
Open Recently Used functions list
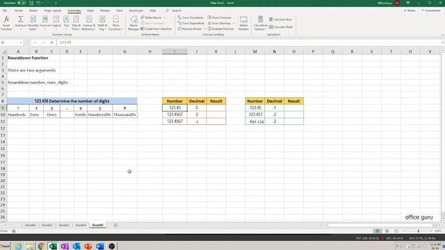point(33,23)
